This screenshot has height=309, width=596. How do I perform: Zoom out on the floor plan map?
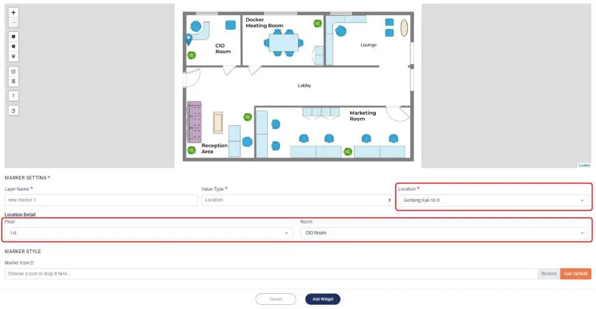[13, 23]
